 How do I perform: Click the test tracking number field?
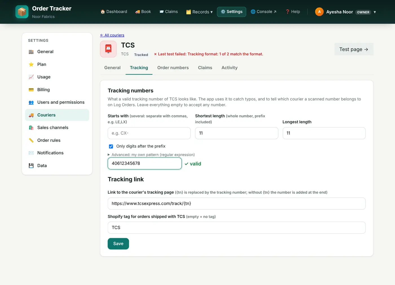click(145, 163)
